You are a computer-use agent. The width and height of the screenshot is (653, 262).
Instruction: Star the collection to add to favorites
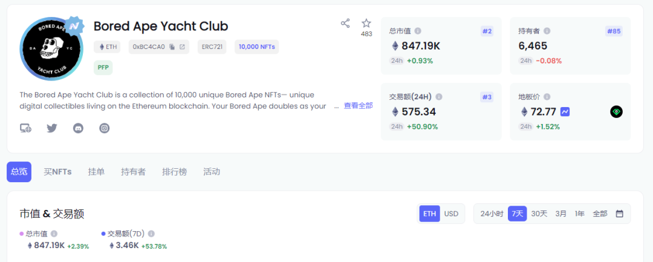click(x=366, y=24)
